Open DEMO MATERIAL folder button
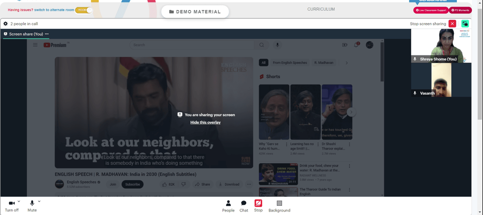Screen dimensions: 483x215 [x=195, y=12]
